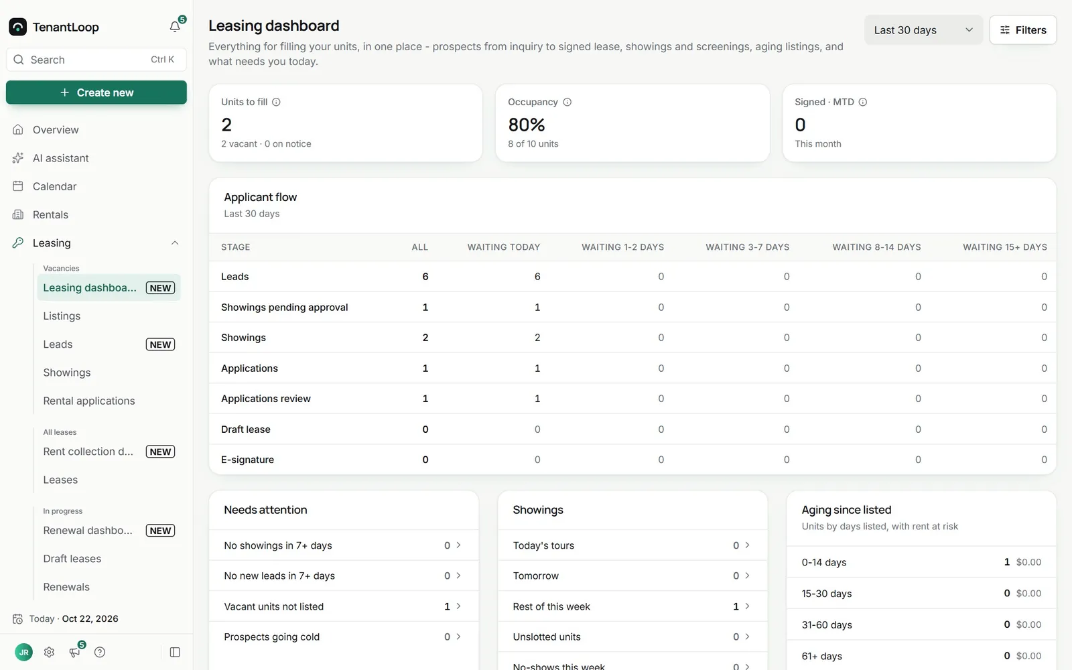This screenshot has width=1072, height=670.
Task: Open the announcements megaphone icon
Action: (x=74, y=652)
